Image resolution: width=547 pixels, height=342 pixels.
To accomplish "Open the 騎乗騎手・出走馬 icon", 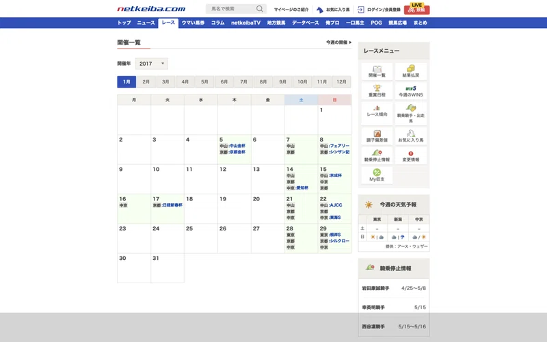I will (x=411, y=113).
